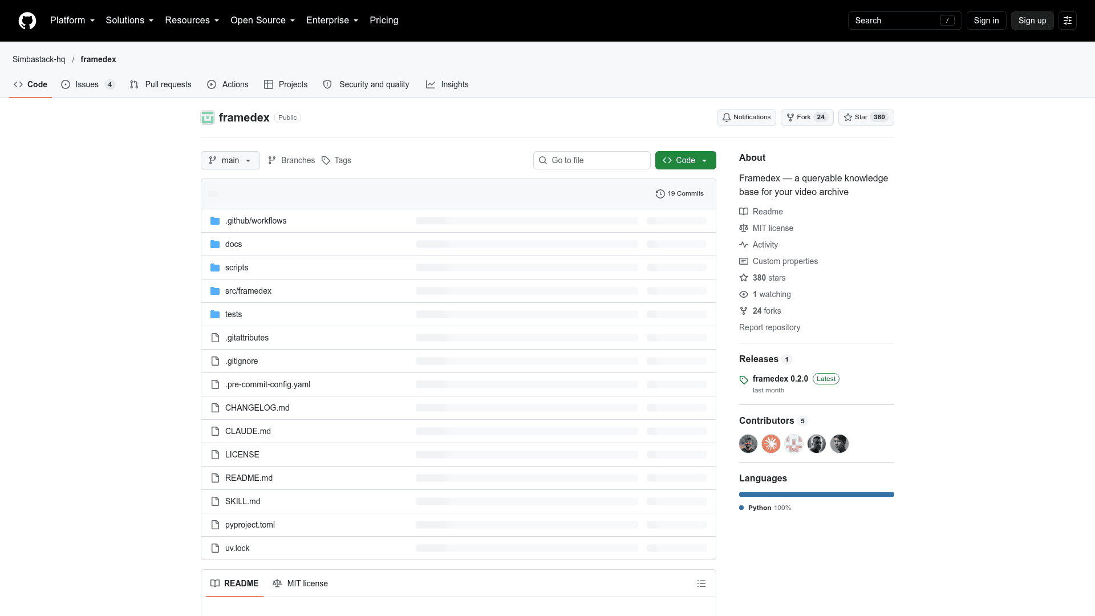Open the Activity link in About
The height and width of the screenshot is (616, 1095).
click(765, 245)
